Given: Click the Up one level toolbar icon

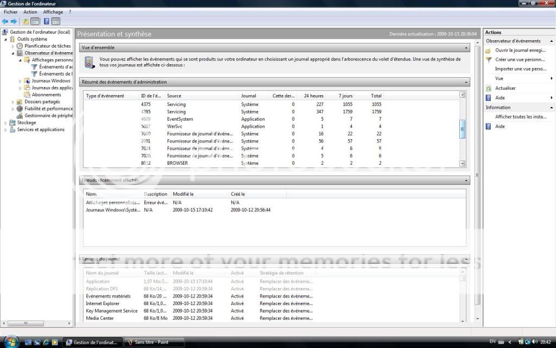Looking at the screenshot, I should coord(26,22).
